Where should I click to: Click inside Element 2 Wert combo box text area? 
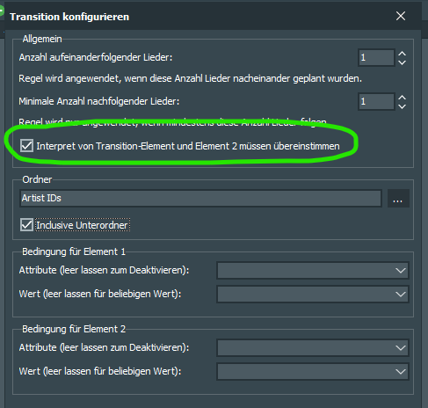pyautogui.click(x=305, y=371)
